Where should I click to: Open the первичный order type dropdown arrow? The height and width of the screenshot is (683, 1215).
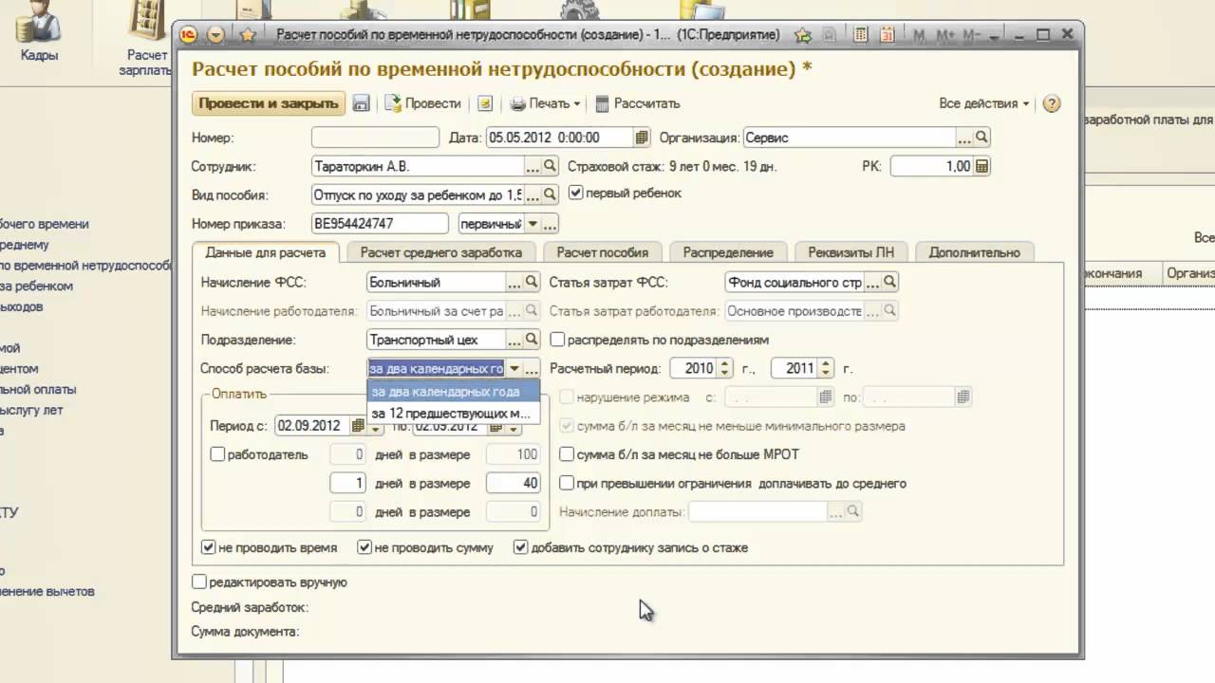[532, 224]
